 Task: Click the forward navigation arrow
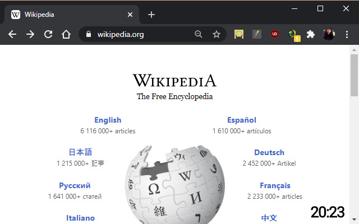click(x=30, y=35)
